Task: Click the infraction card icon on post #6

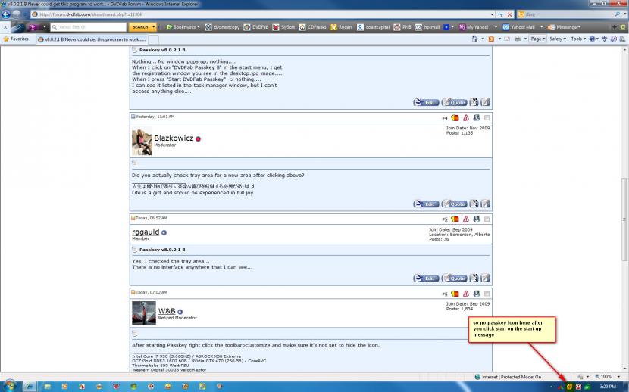Action: pyautogui.click(x=455, y=294)
